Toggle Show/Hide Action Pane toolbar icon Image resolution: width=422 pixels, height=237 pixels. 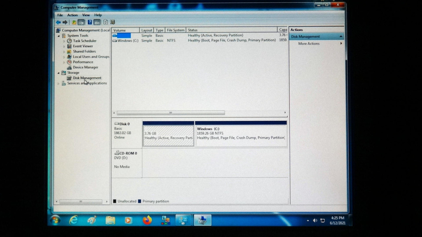click(97, 22)
